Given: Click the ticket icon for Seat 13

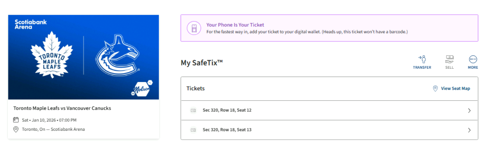Looking at the screenshot, I should (x=193, y=130).
